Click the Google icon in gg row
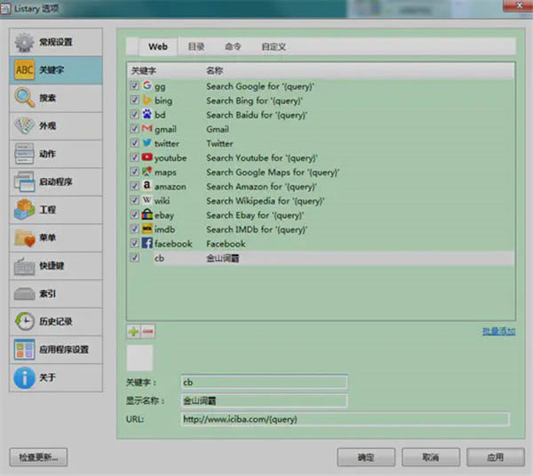Viewport: 533px width, 476px height. coord(147,85)
